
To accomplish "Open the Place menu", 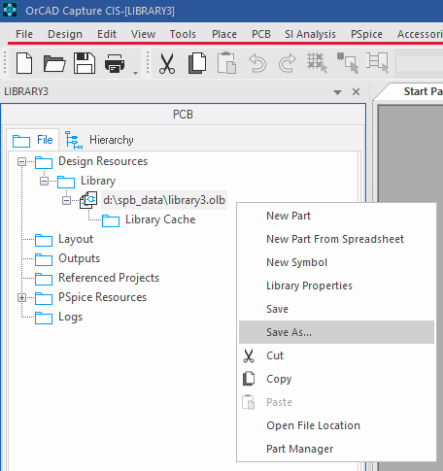I will 224,34.
